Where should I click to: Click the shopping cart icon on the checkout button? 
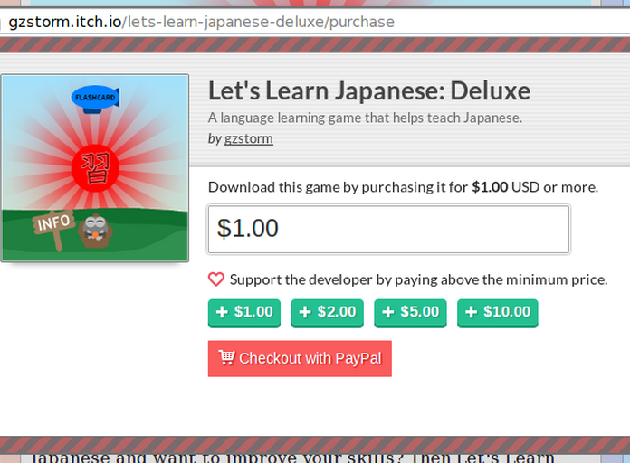pos(226,357)
